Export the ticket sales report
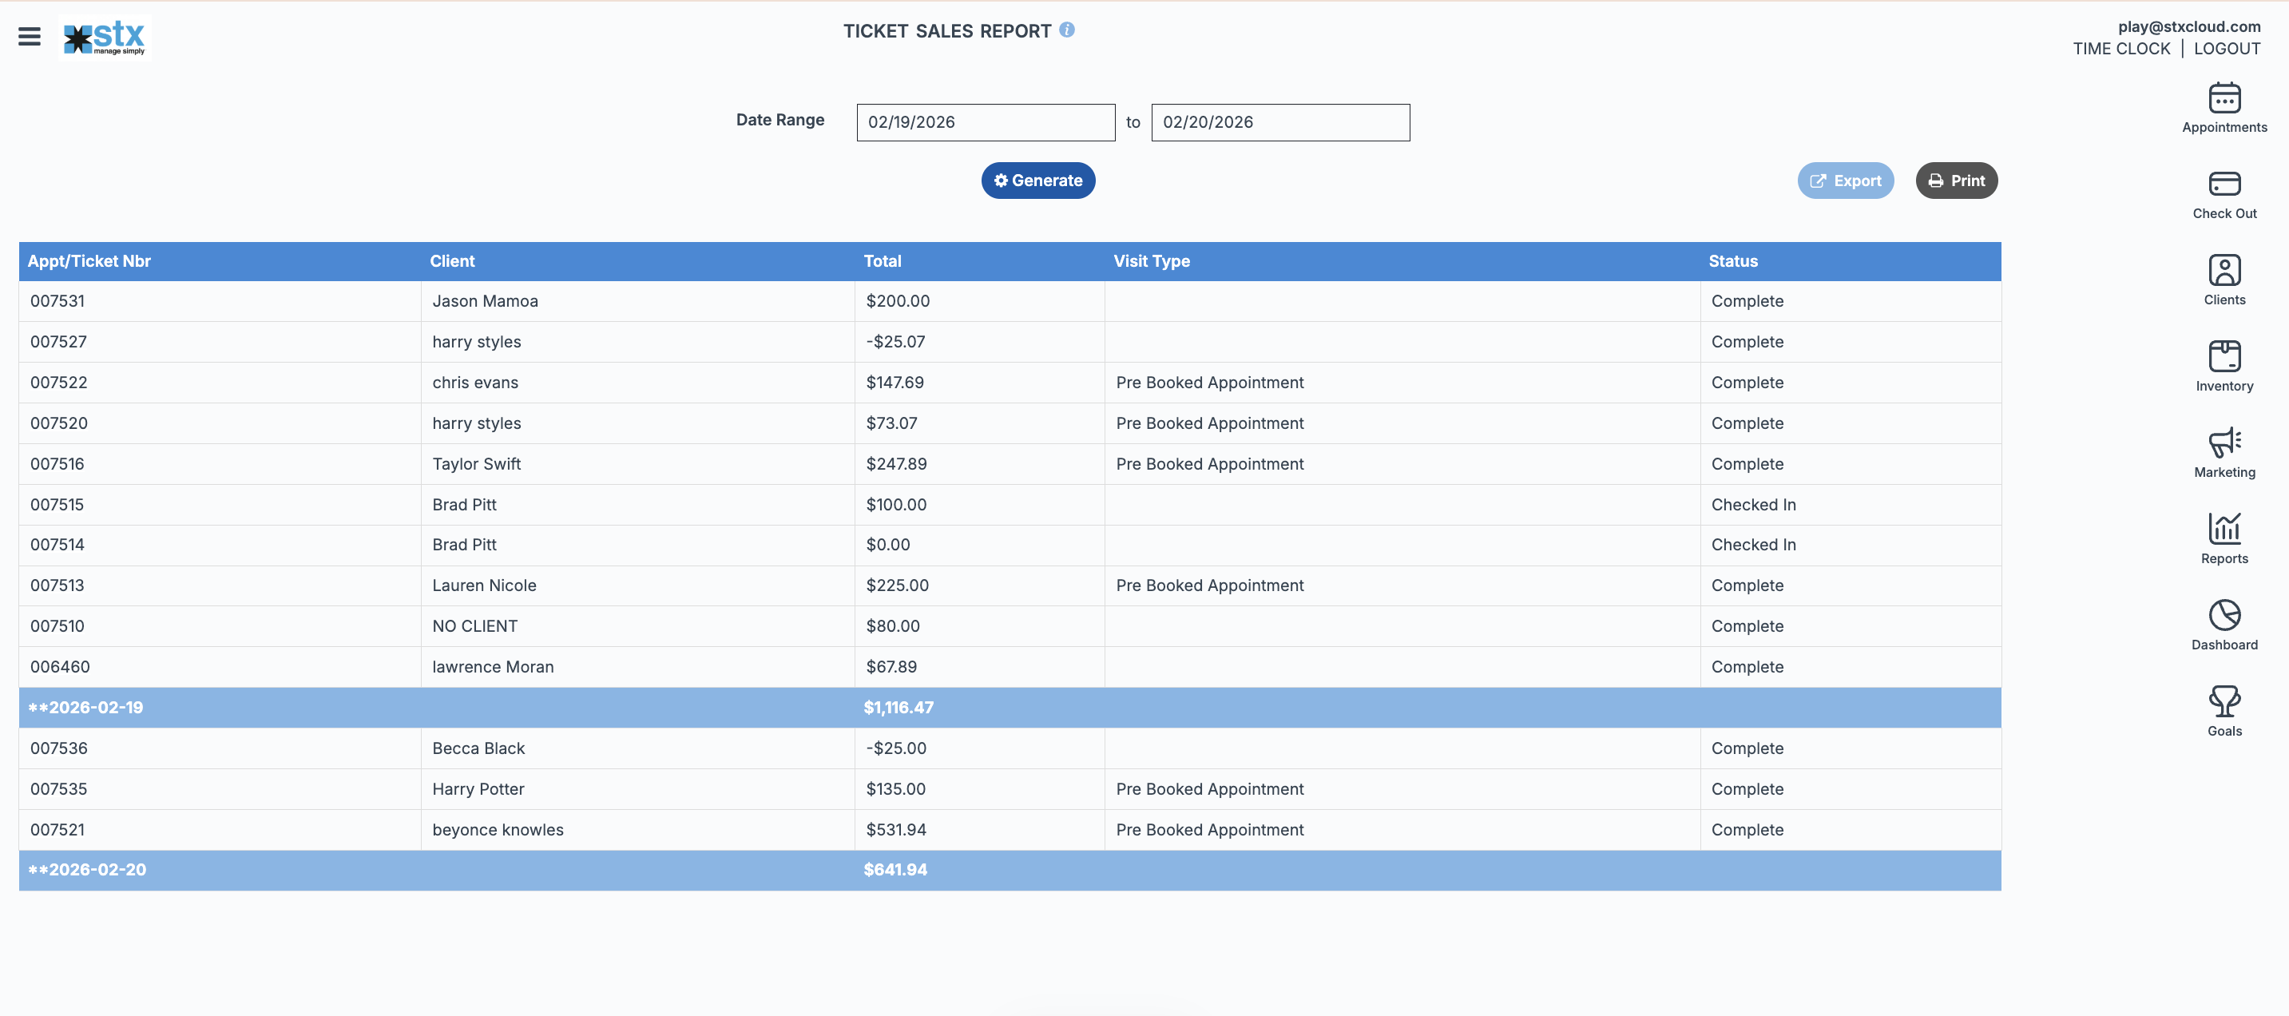2289x1016 pixels. point(1845,181)
